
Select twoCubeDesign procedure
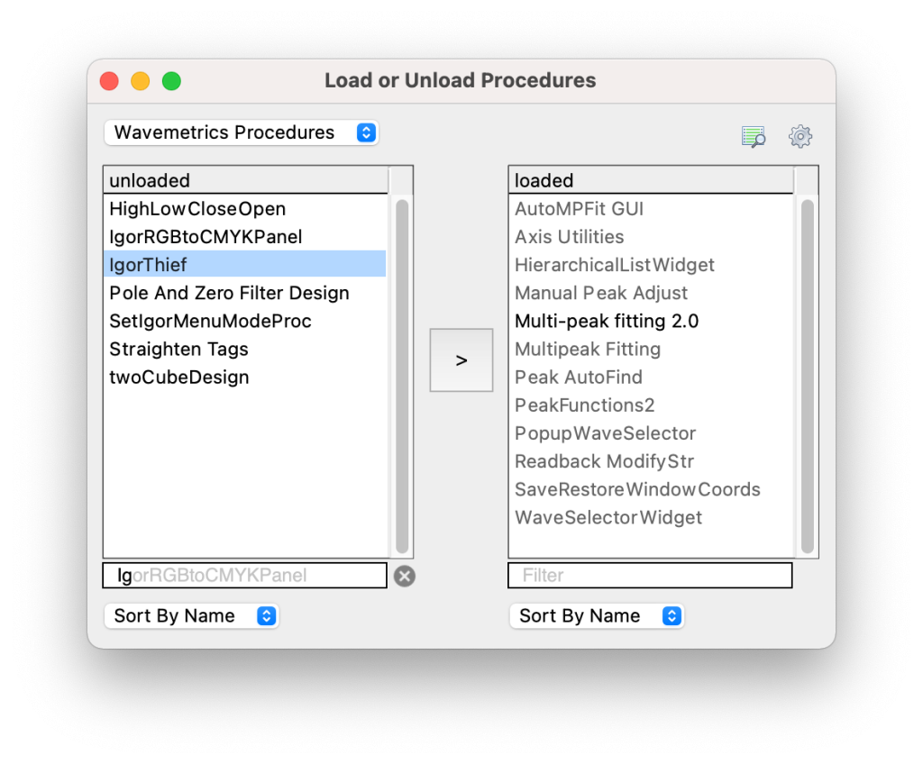pyautogui.click(x=245, y=377)
